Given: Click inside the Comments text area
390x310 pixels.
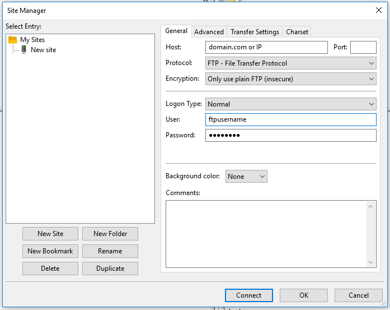Looking at the screenshot, I should click(x=266, y=234).
